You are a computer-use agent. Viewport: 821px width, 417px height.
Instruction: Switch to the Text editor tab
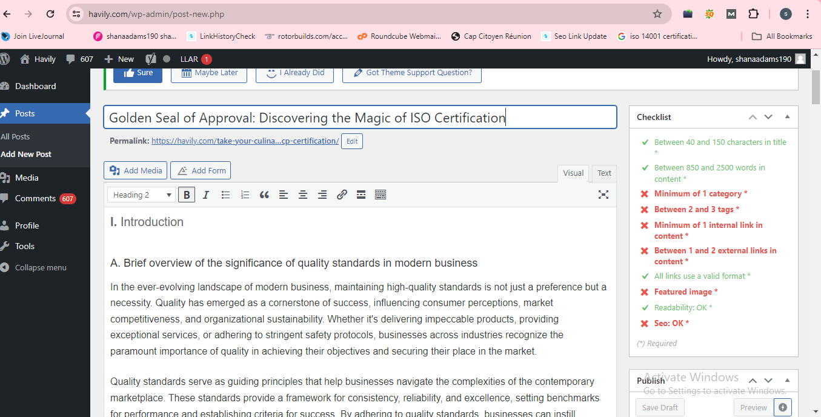click(605, 173)
